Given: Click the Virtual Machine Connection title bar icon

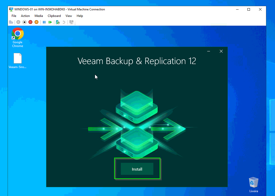Looking at the screenshot, I should 11,10.
